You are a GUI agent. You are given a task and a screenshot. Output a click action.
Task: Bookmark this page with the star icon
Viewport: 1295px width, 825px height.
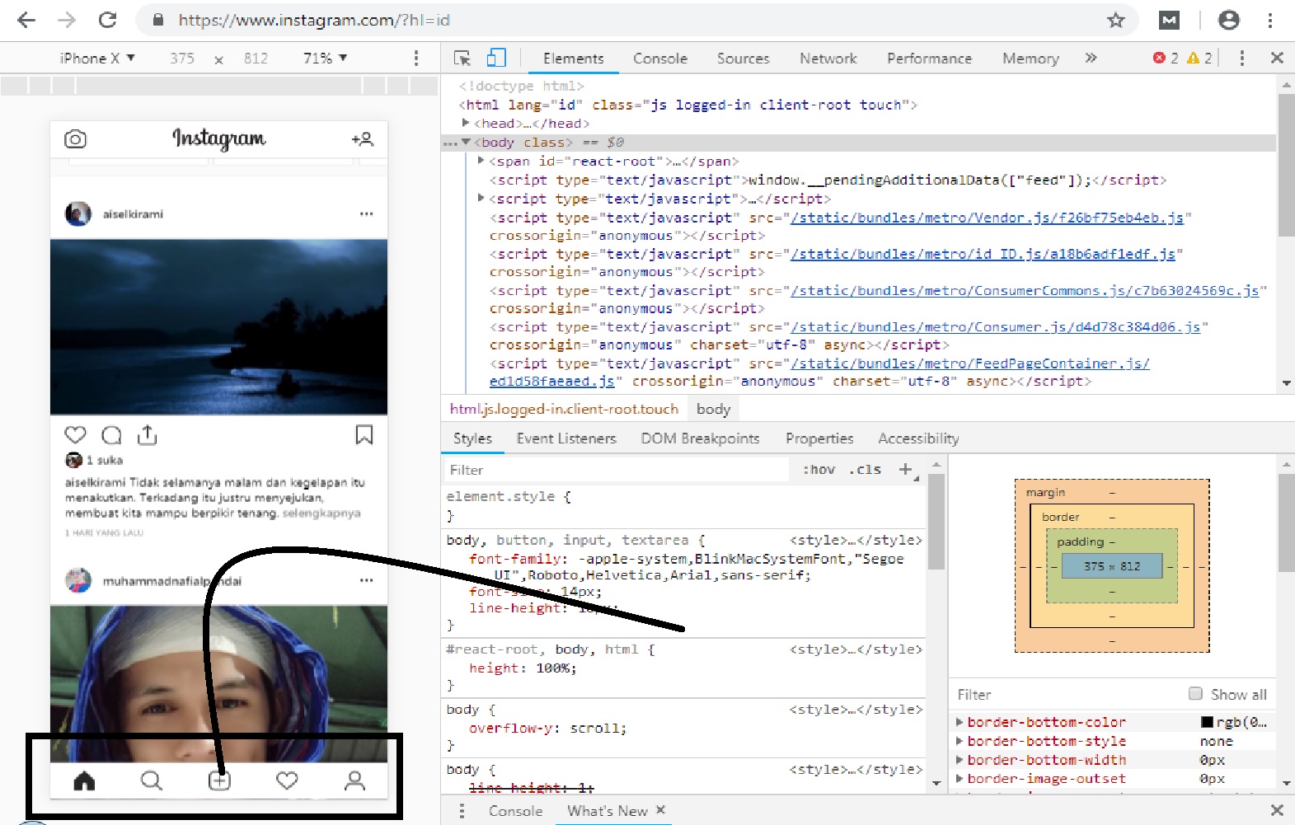pyautogui.click(x=1116, y=20)
